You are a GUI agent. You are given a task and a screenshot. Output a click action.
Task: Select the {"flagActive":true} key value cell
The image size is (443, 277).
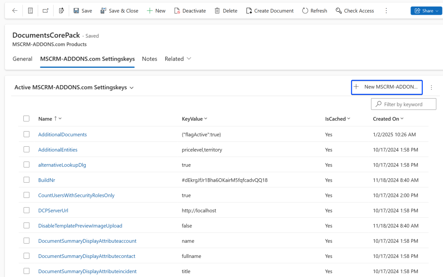tap(201, 135)
